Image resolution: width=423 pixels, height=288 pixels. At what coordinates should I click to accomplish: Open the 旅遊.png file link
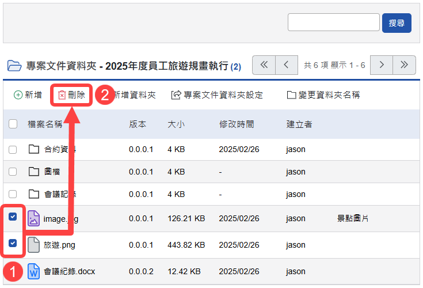coord(59,245)
